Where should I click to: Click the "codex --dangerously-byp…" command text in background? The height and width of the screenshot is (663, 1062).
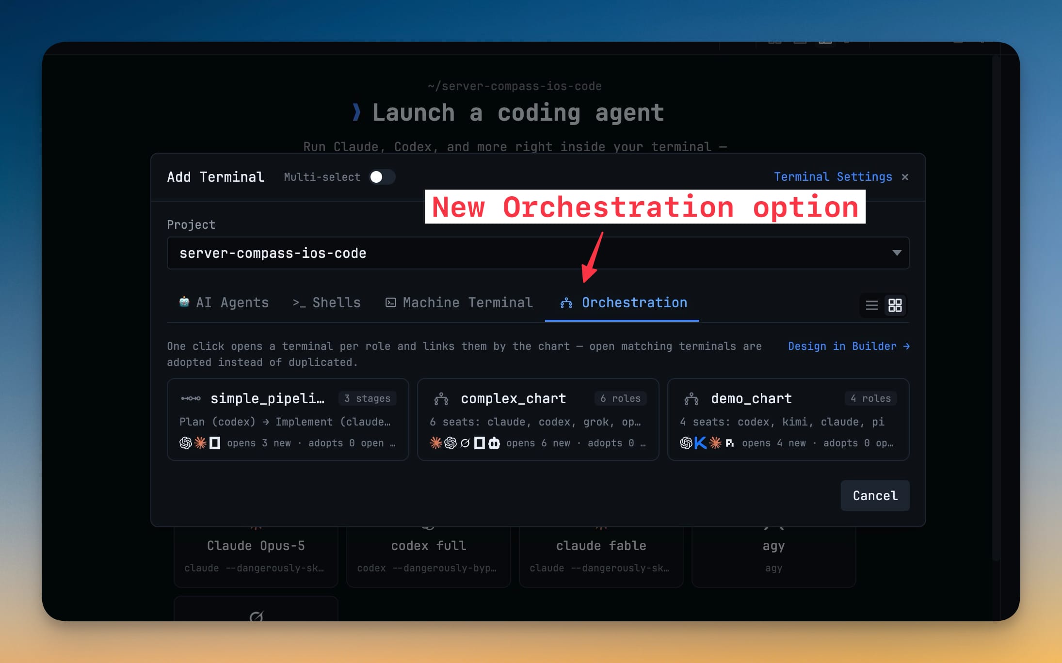[x=427, y=568]
